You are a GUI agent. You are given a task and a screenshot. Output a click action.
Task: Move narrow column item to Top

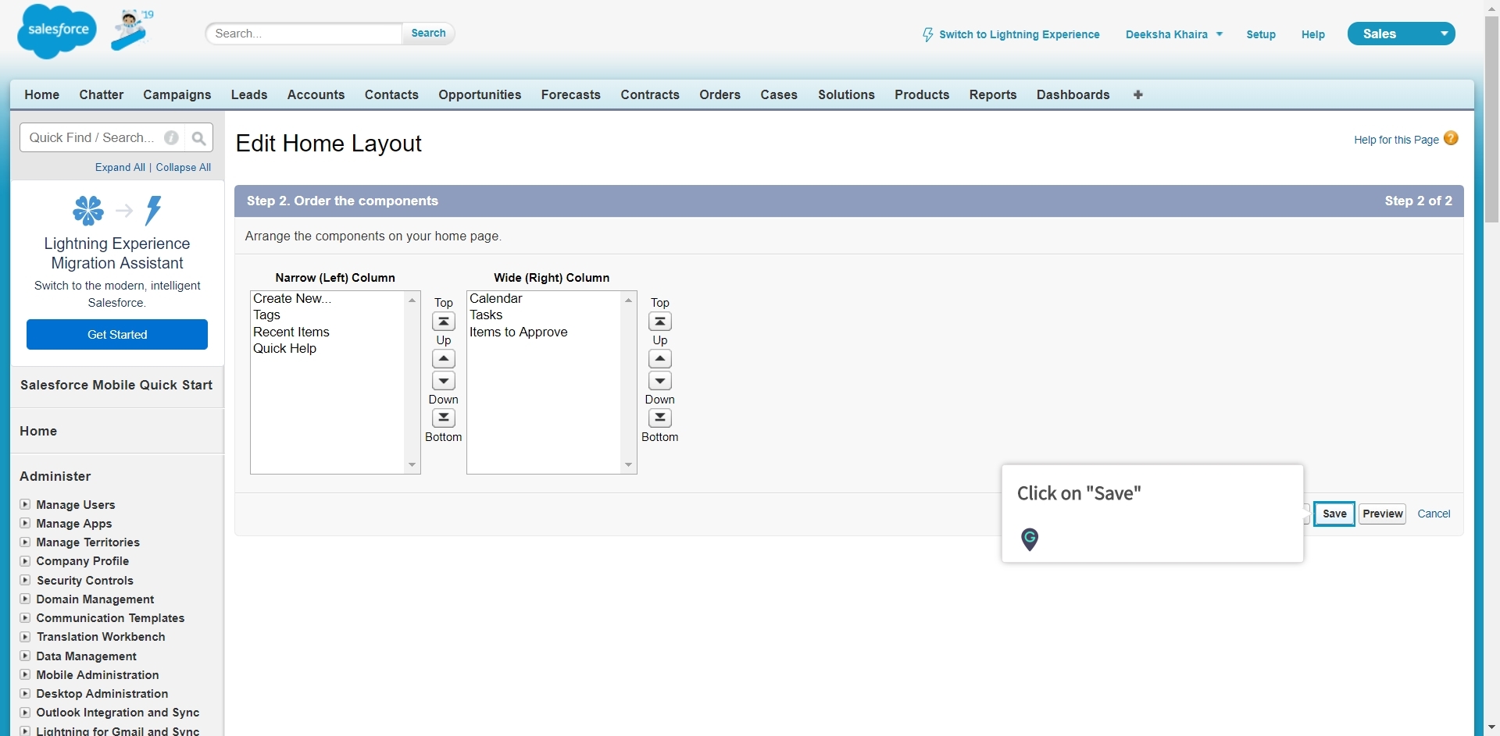[x=444, y=322]
